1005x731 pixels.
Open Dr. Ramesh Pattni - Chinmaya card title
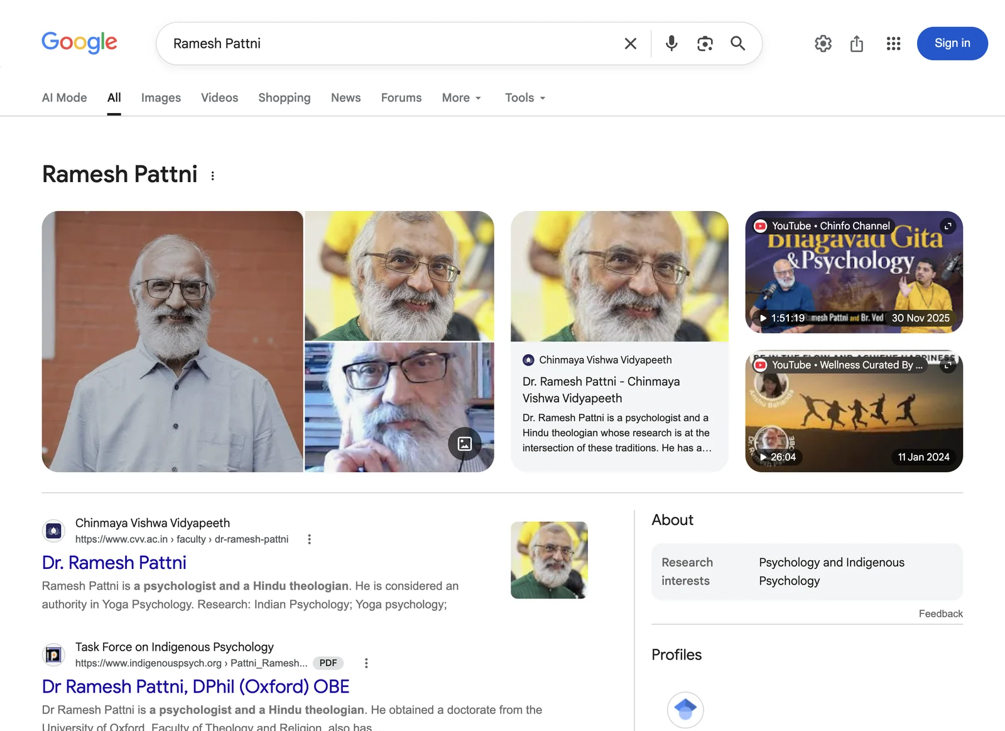(601, 389)
